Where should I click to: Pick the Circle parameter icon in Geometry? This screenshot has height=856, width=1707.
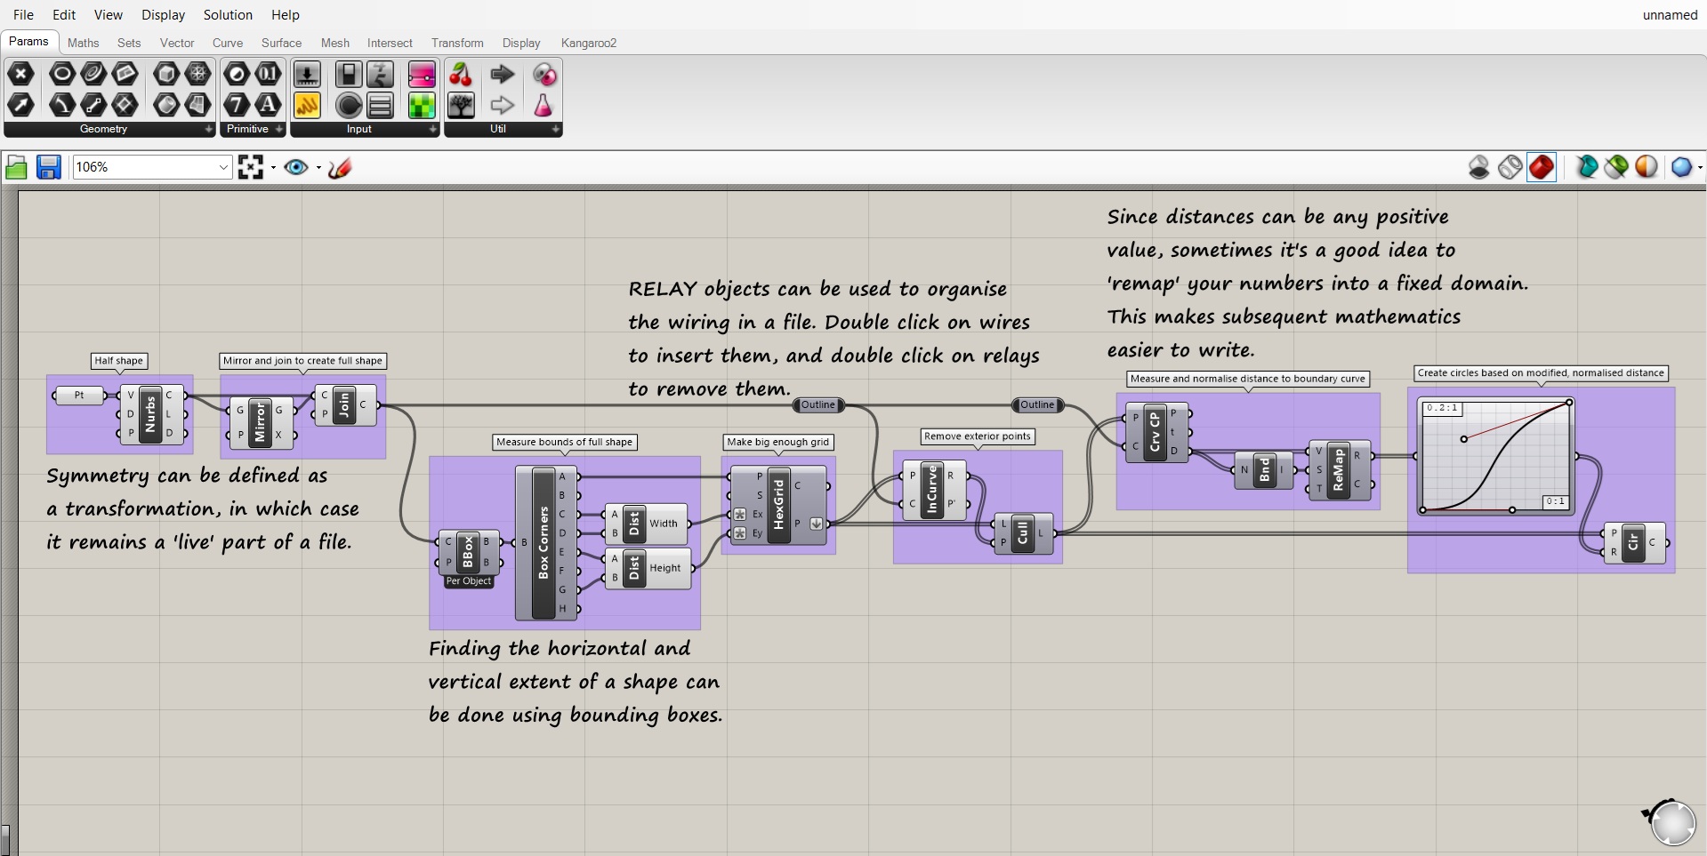(61, 75)
